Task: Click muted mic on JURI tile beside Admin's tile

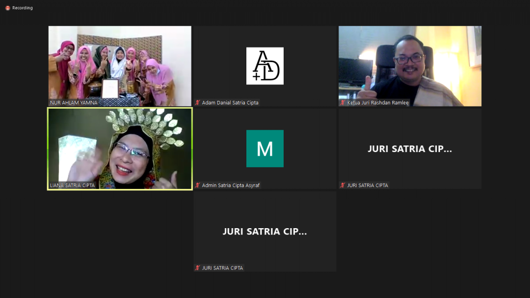Action: [343, 185]
